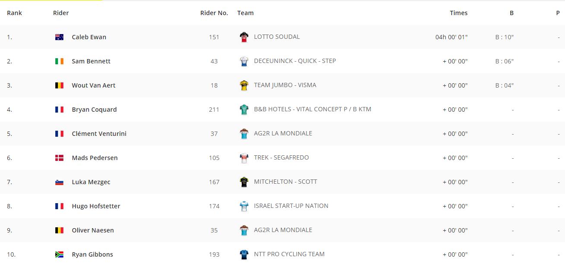Click the Slovenian flag beside Luka Mezgec
This screenshot has width=565, height=270.
[x=59, y=182]
